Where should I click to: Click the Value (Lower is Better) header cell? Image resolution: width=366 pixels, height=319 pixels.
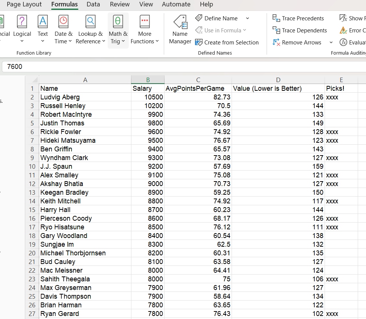[x=278, y=89]
